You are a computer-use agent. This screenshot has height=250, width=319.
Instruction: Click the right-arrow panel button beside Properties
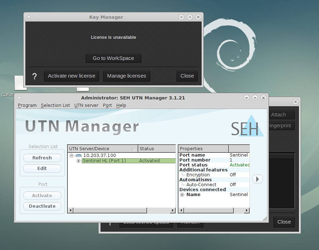[257, 179]
